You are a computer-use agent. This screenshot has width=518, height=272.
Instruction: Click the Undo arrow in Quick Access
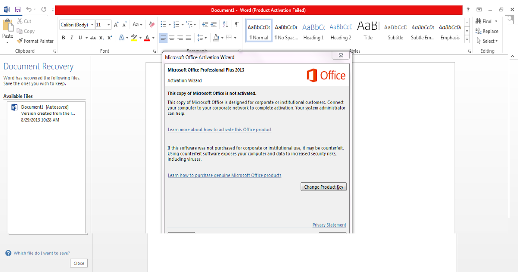[28, 9]
